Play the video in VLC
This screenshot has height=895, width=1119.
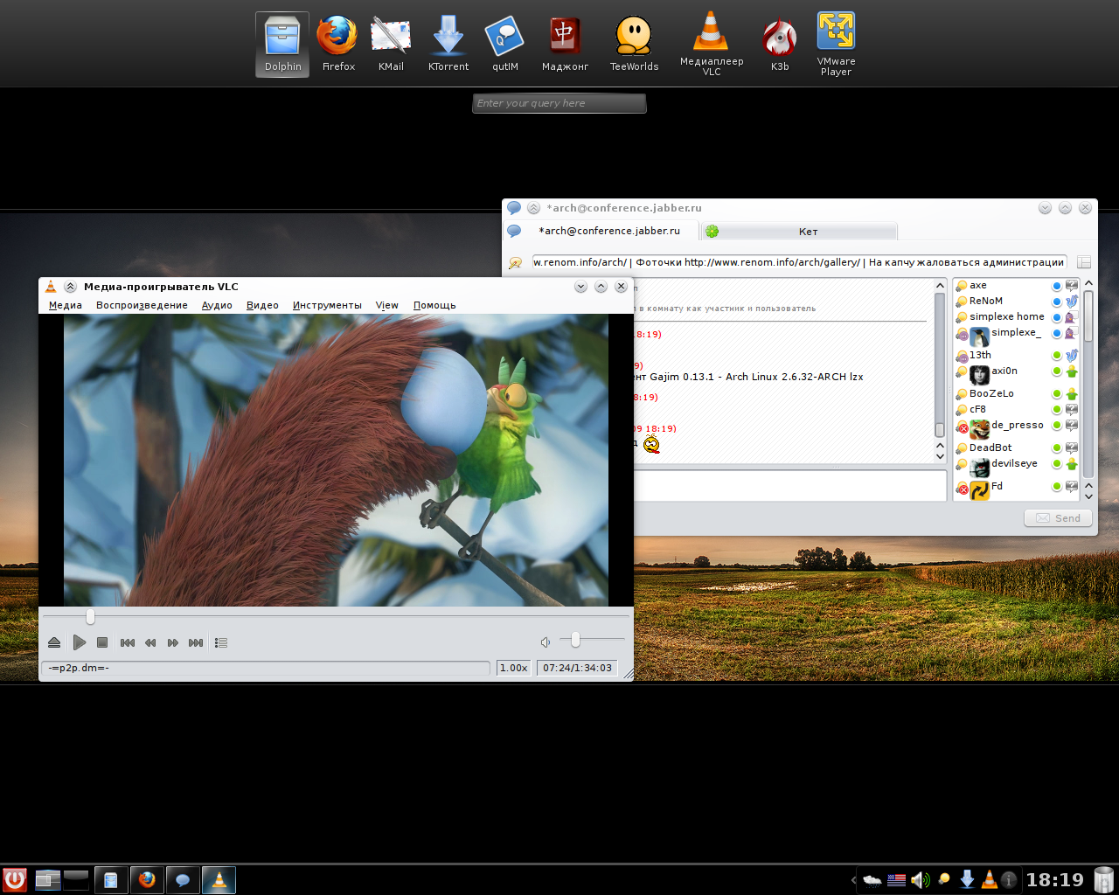point(80,642)
